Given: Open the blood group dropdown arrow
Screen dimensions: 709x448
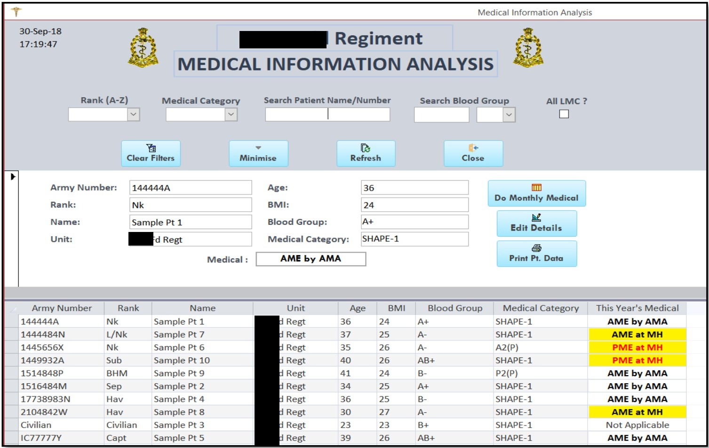Looking at the screenshot, I should click(509, 115).
